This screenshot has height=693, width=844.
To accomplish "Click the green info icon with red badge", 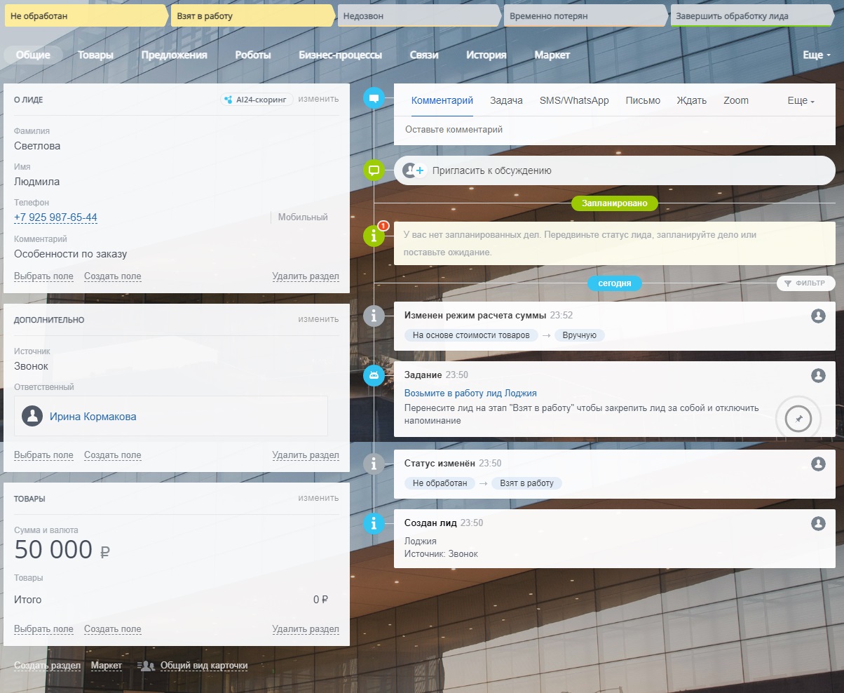I will (x=374, y=236).
